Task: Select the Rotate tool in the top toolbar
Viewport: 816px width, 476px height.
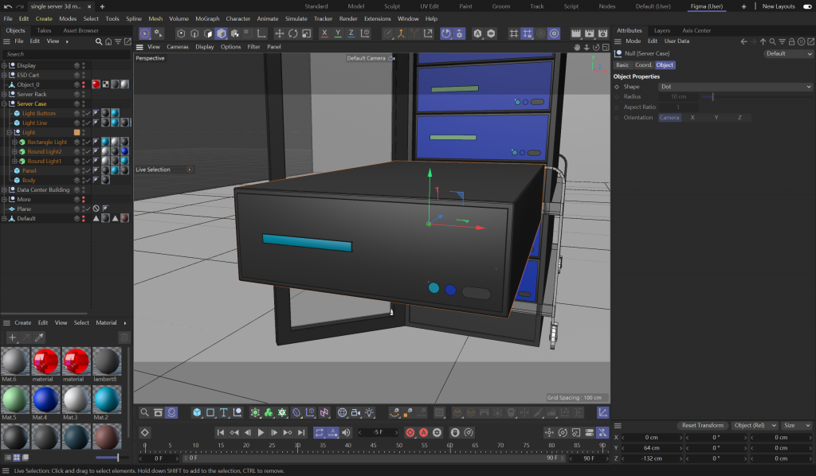Action: click(293, 33)
